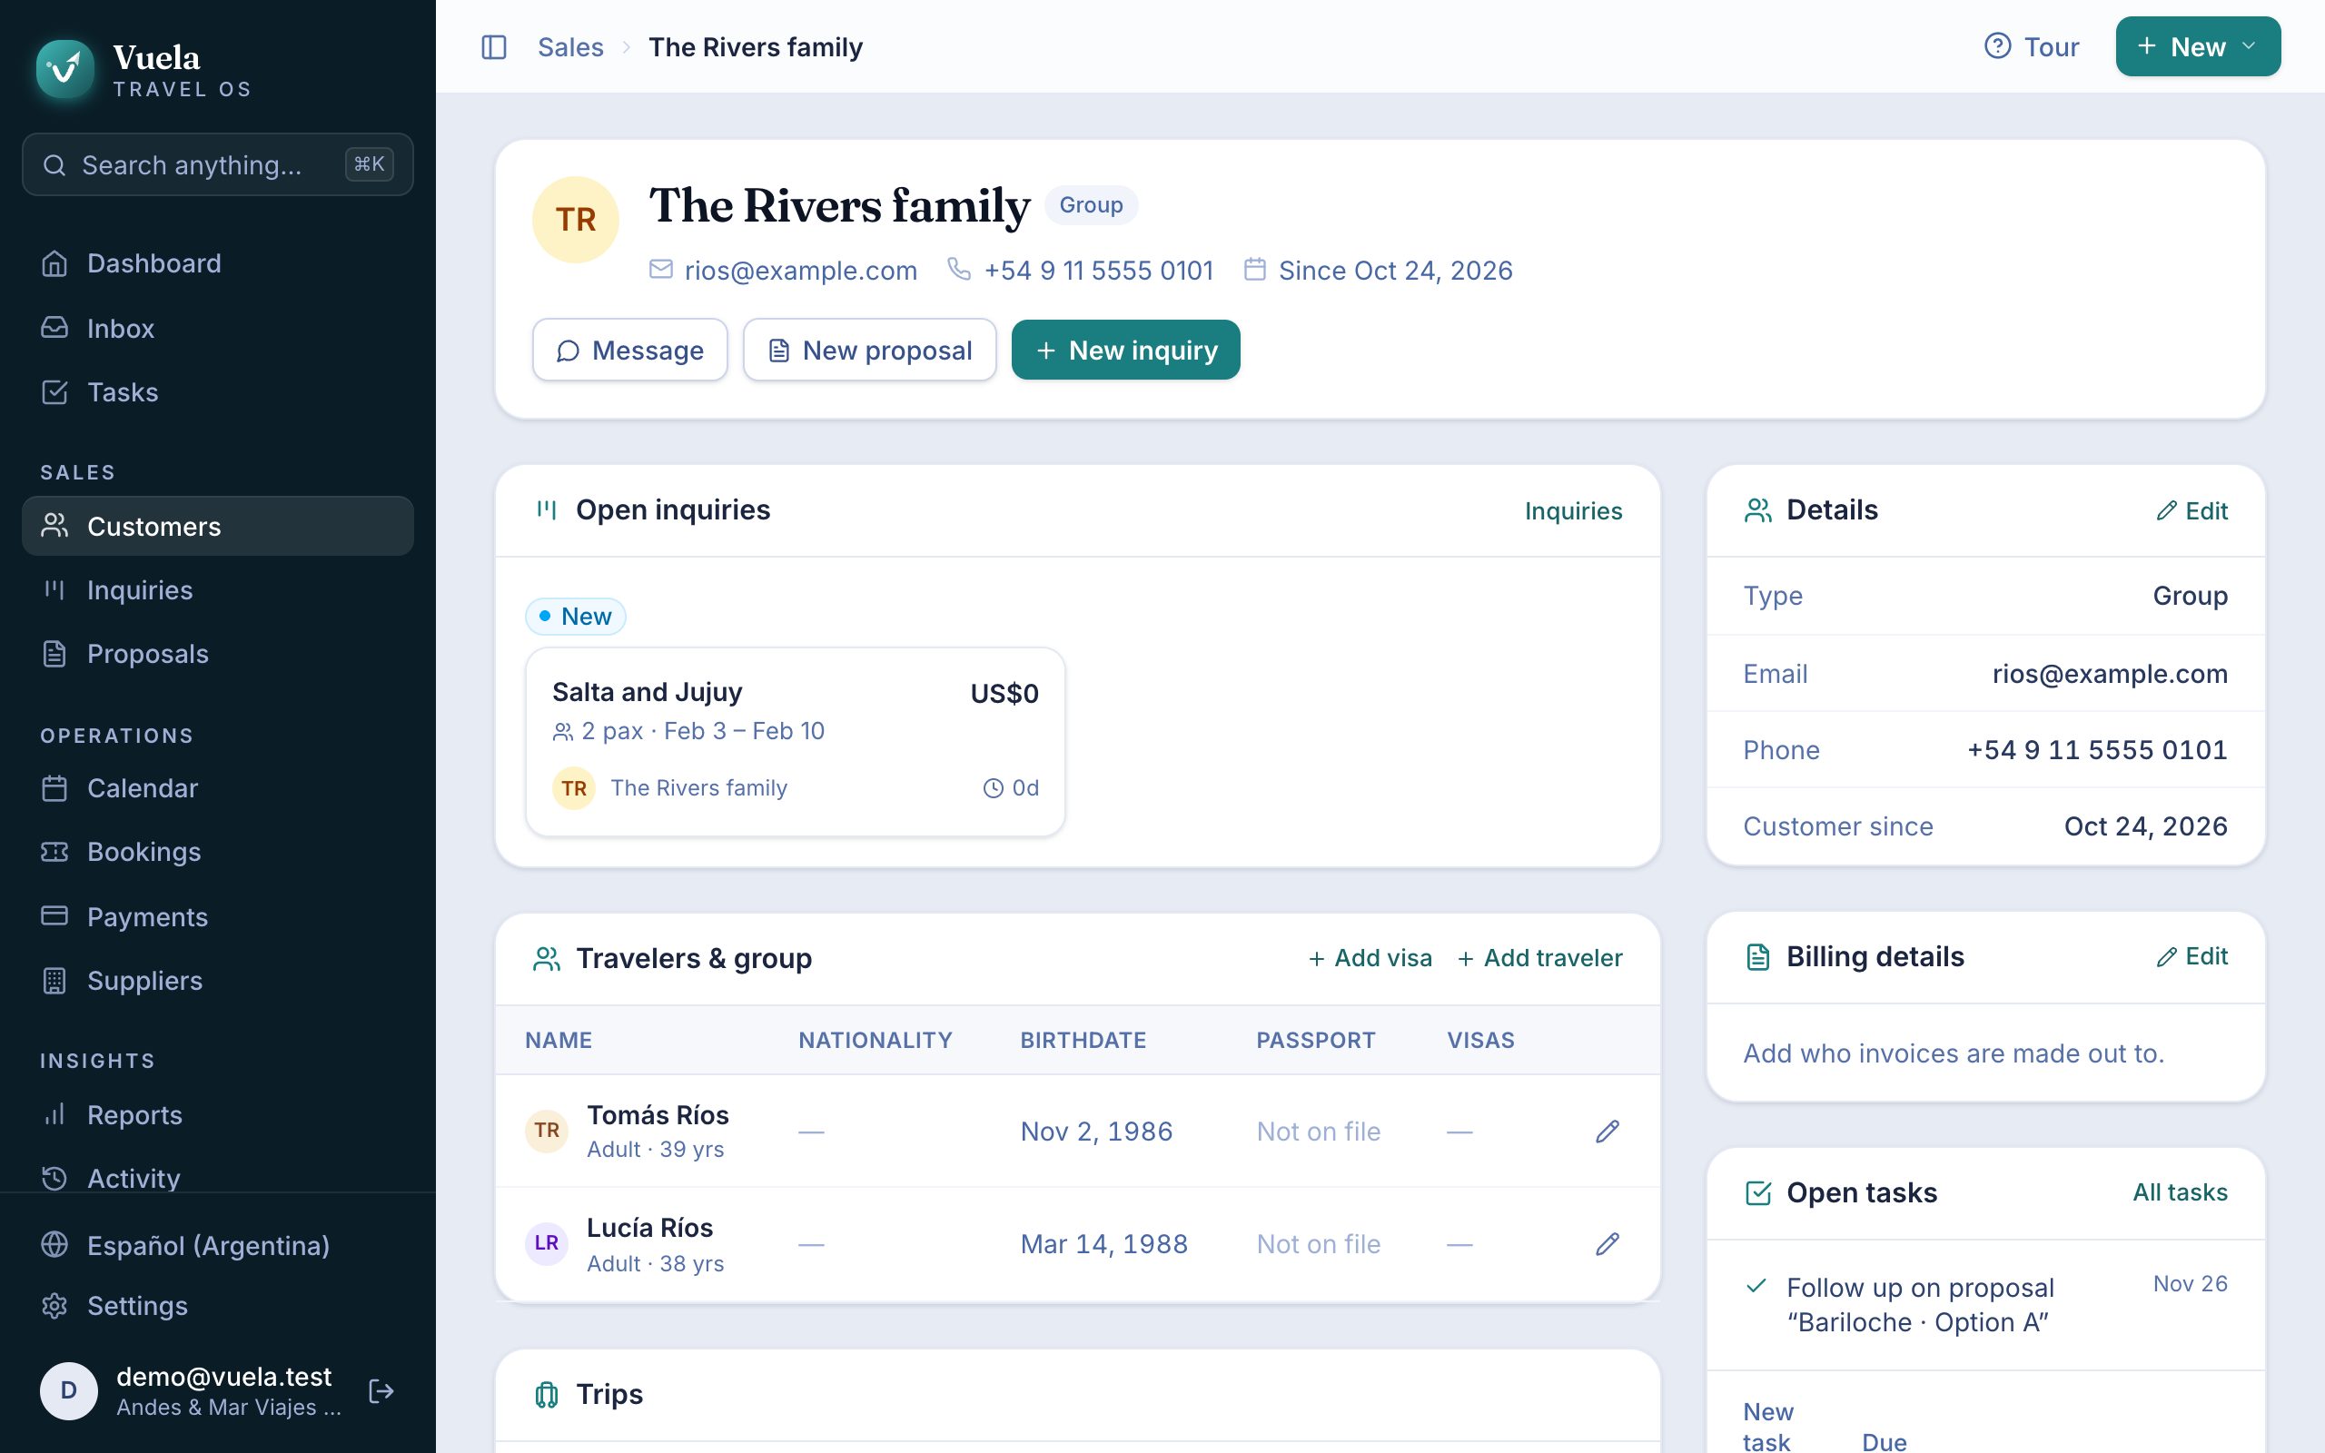
Task: Click the TR avatar of The Rivers family header
Action: [576, 219]
